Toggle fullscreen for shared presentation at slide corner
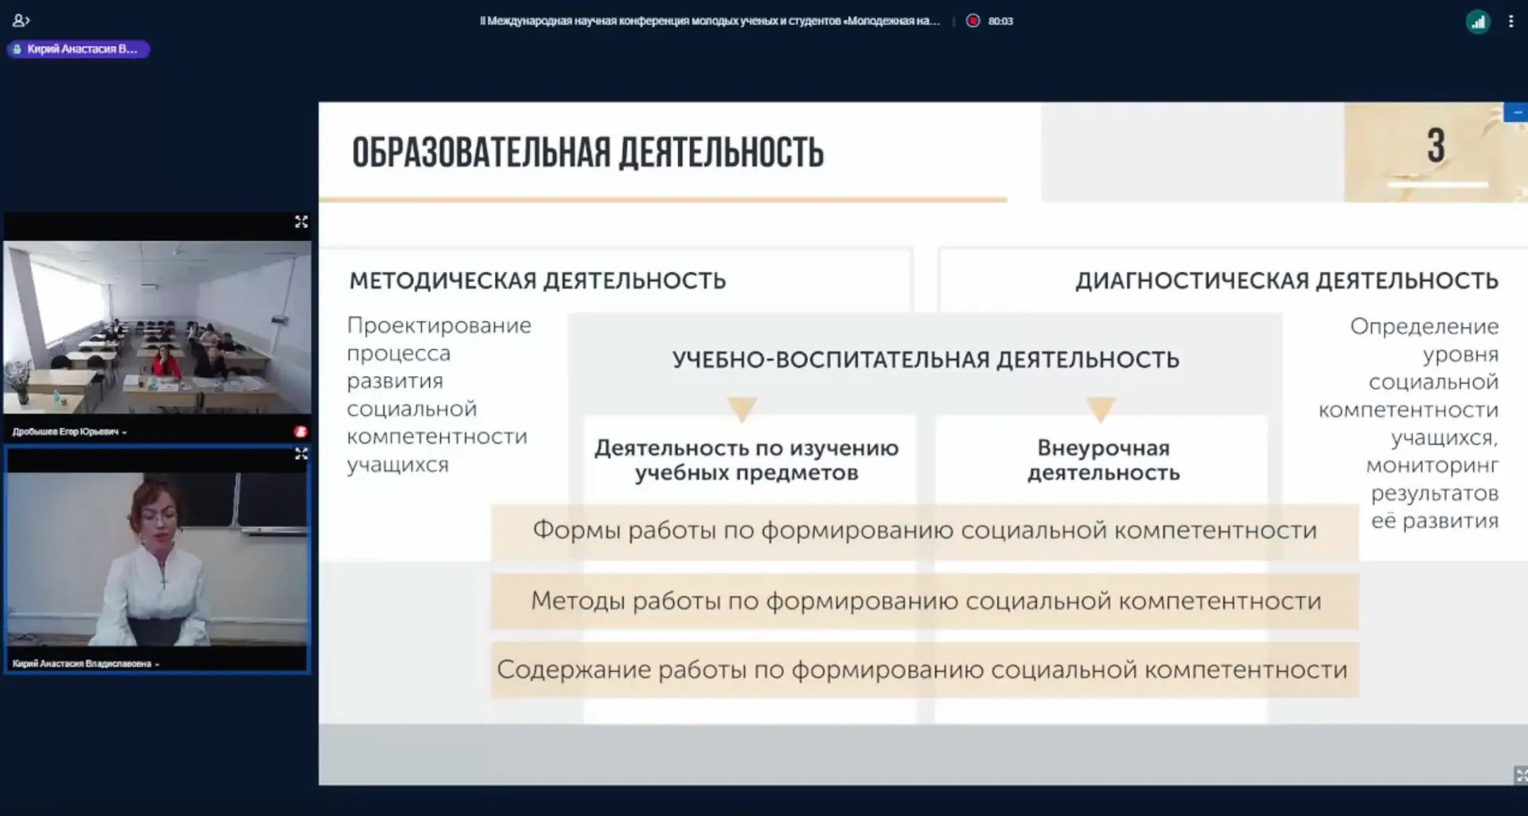 point(1520,775)
